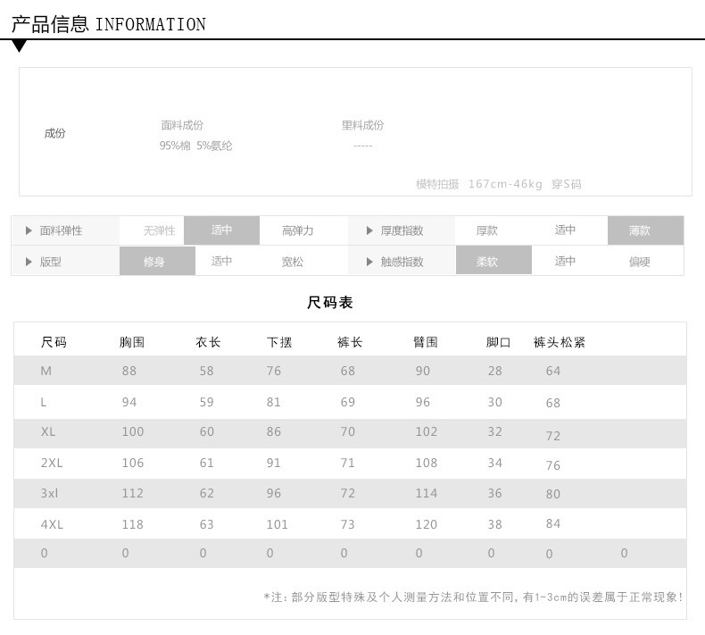705x635 pixels.
Task: Select 厚款 thickness option
Action: pyautogui.click(x=487, y=230)
